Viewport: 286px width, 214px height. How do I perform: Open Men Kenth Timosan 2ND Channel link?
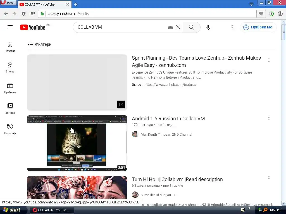(166, 135)
